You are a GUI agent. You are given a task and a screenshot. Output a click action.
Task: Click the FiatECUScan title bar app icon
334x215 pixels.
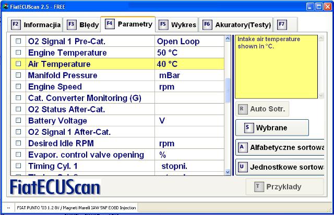click(x=6, y=6)
